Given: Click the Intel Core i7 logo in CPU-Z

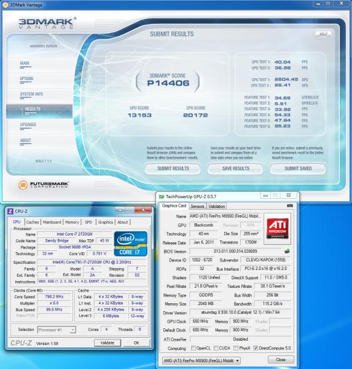Looking at the screenshot, I should click(130, 244).
